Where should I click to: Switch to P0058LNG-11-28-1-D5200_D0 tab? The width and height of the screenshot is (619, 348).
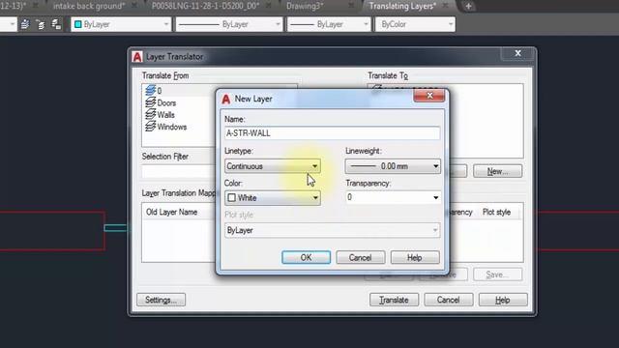point(205,6)
